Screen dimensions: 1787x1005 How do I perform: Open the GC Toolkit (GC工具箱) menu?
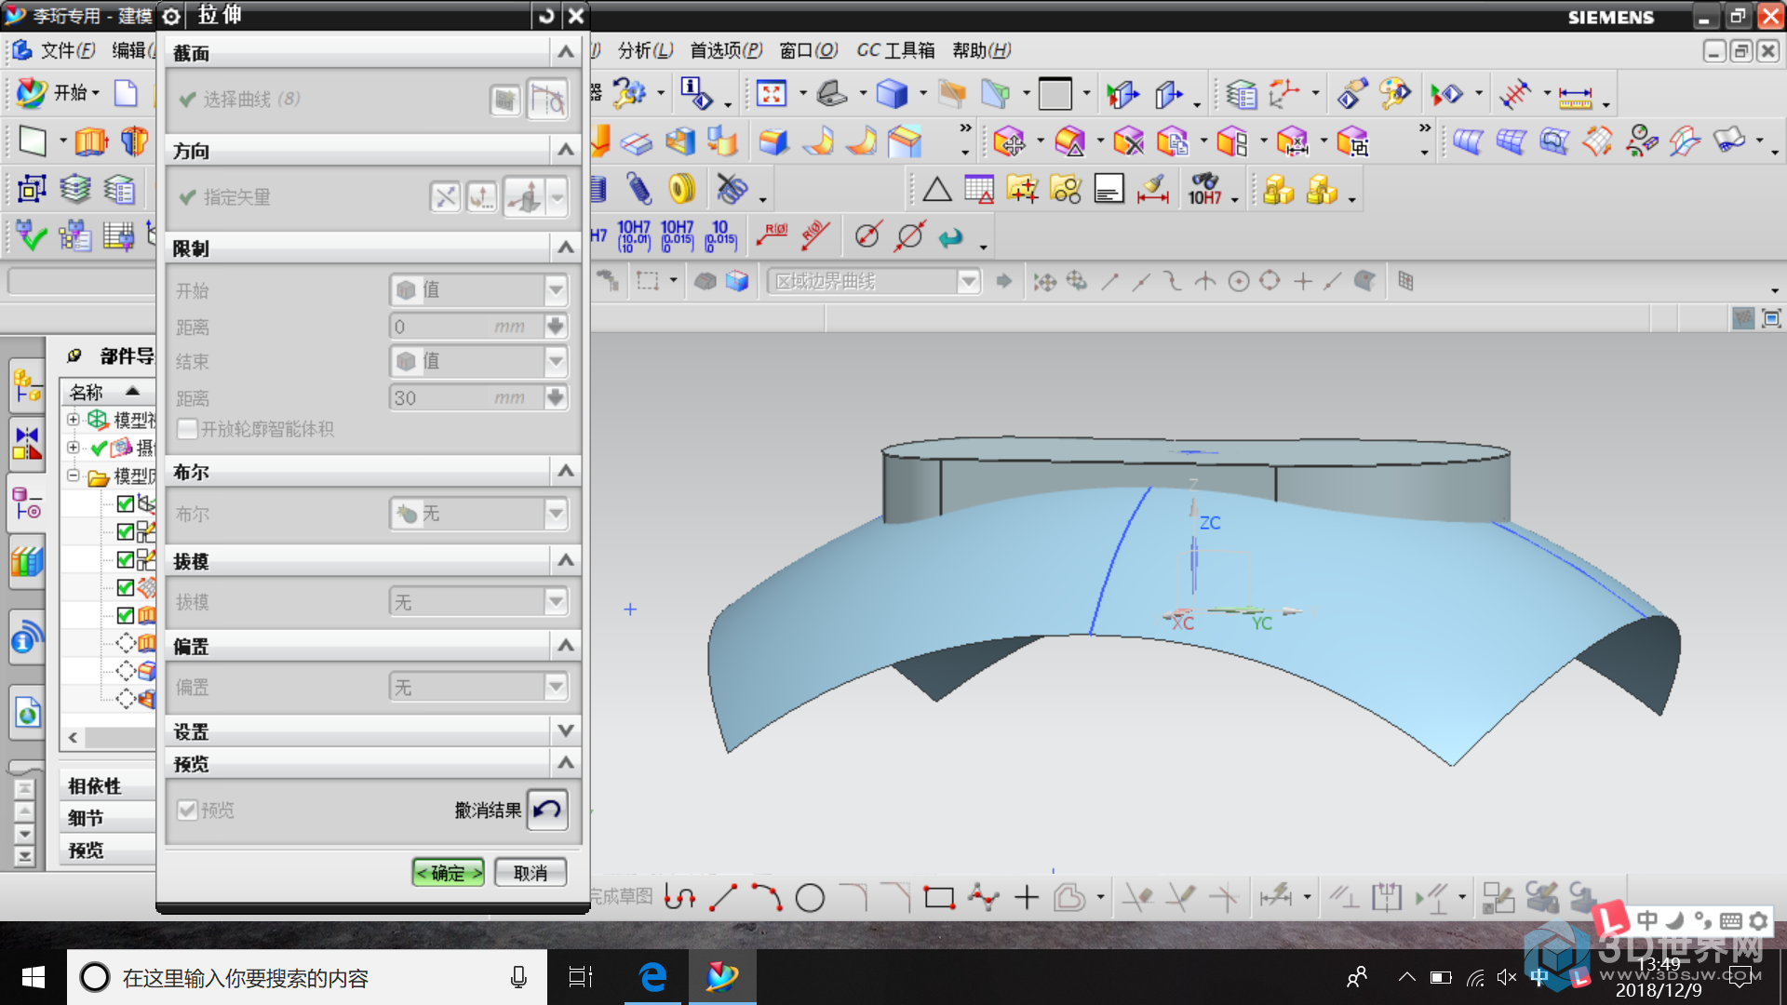coord(895,50)
